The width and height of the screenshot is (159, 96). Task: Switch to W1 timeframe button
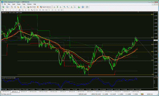(x=59, y=10)
